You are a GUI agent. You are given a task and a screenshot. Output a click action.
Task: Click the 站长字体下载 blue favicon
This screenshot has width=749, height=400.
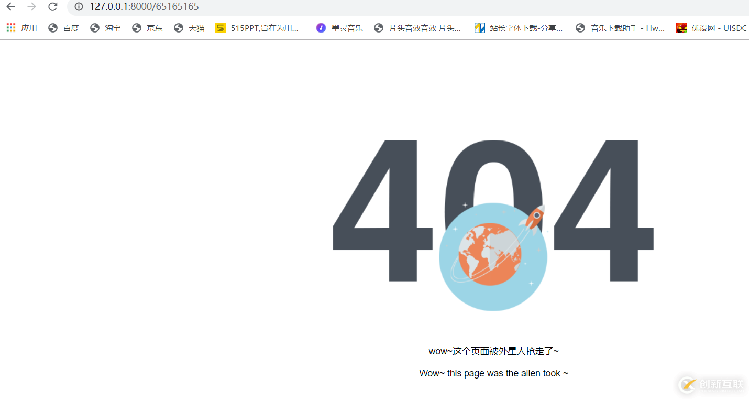tap(480, 28)
